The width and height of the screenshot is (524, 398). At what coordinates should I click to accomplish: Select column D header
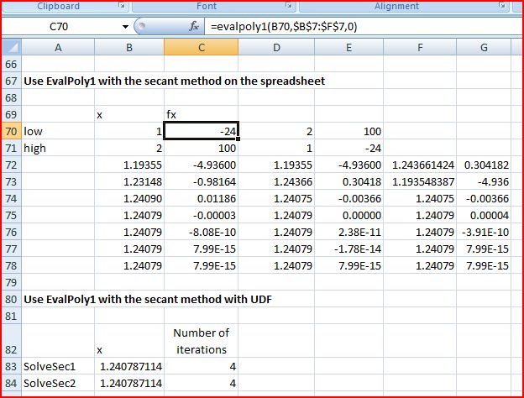pos(276,48)
